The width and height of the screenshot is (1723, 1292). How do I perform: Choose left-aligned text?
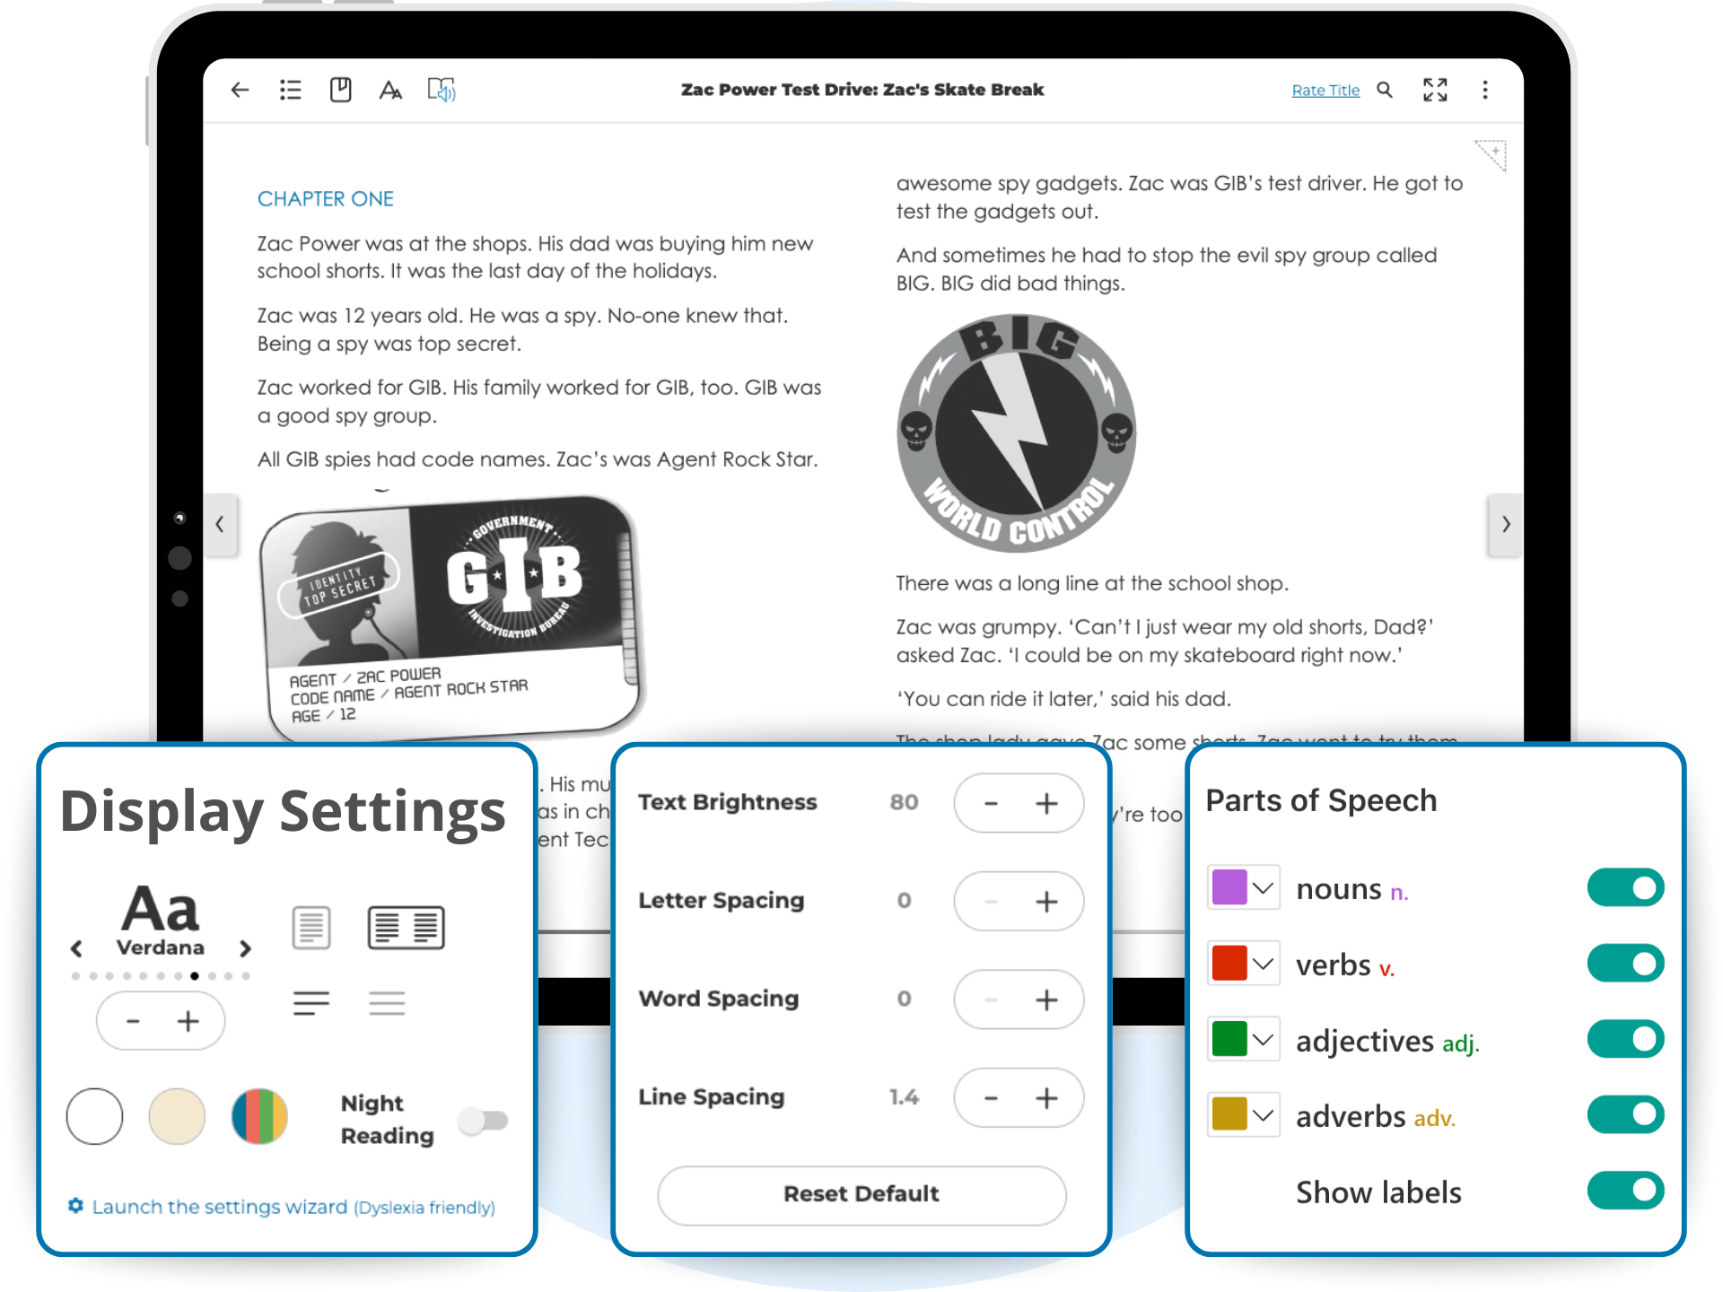(x=311, y=1002)
